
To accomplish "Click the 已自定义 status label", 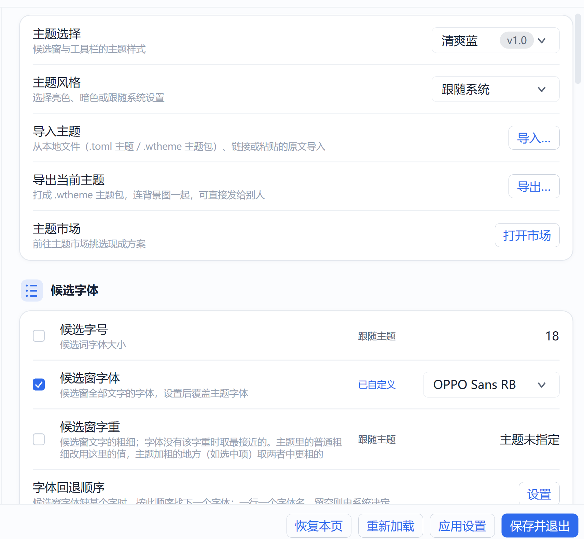I will [377, 385].
